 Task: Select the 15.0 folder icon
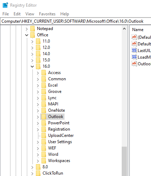(38, 60)
